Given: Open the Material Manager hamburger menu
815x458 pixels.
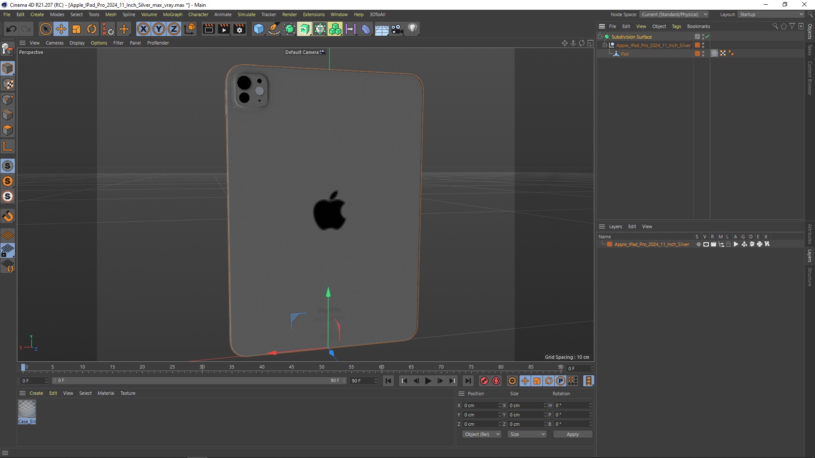Looking at the screenshot, I should pyautogui.click(x=22, y=393).
